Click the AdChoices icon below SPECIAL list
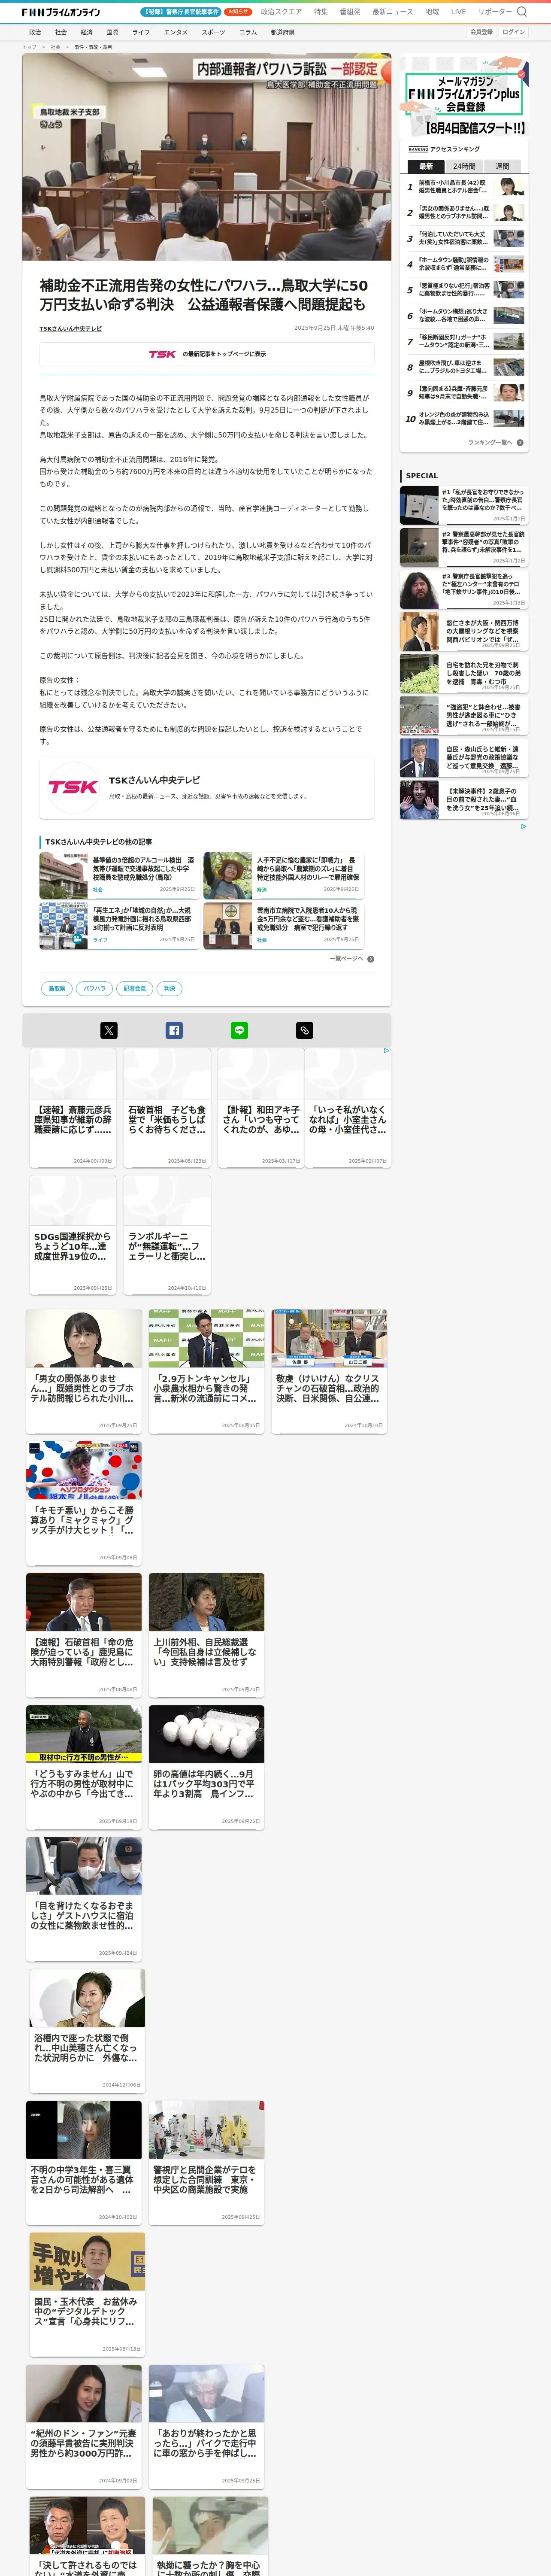The image size is (551, 2576). (x=523, y=826)
